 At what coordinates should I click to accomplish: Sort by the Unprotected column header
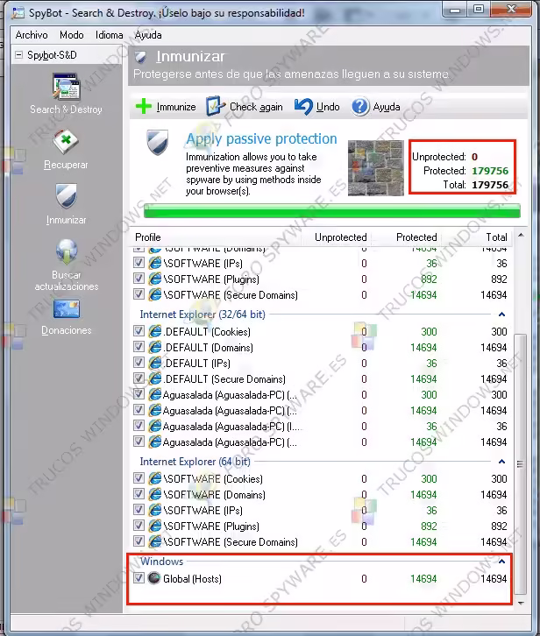tap(340, 237)
